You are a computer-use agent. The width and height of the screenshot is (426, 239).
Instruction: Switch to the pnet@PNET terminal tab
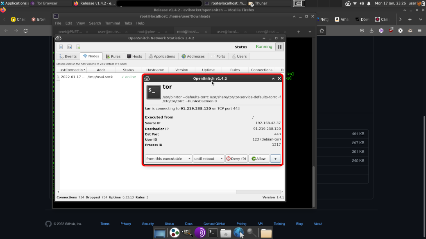(70, 32)
